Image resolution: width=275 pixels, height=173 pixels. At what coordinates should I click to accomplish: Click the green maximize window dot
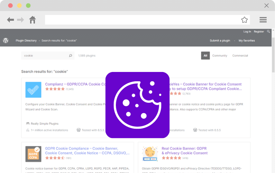point(28,6)
